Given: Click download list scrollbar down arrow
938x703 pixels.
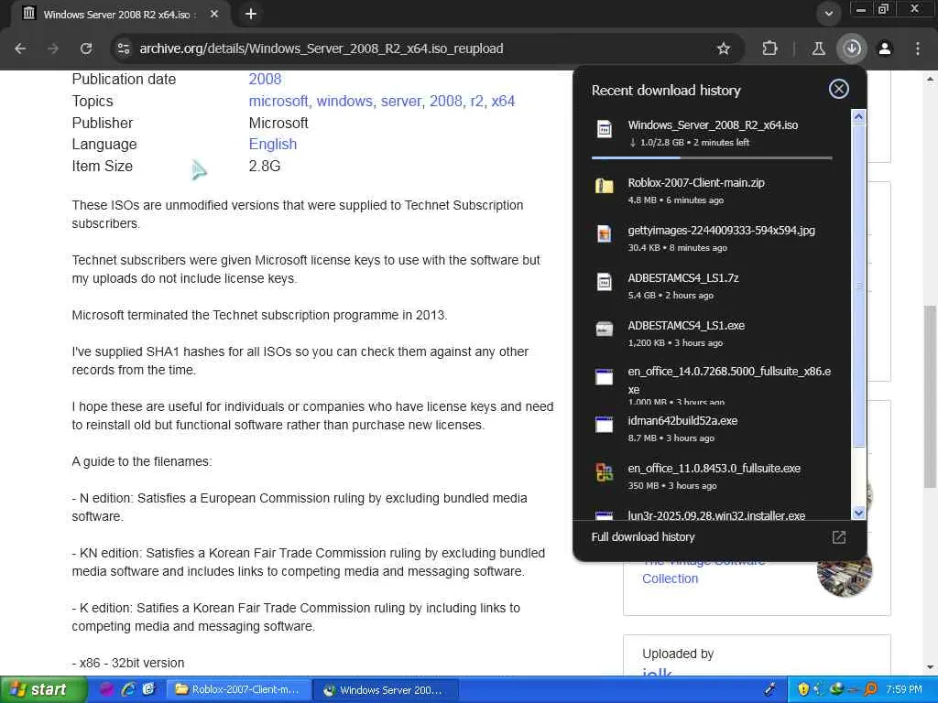Looking at the screenshot, I should tap(858, 513).
